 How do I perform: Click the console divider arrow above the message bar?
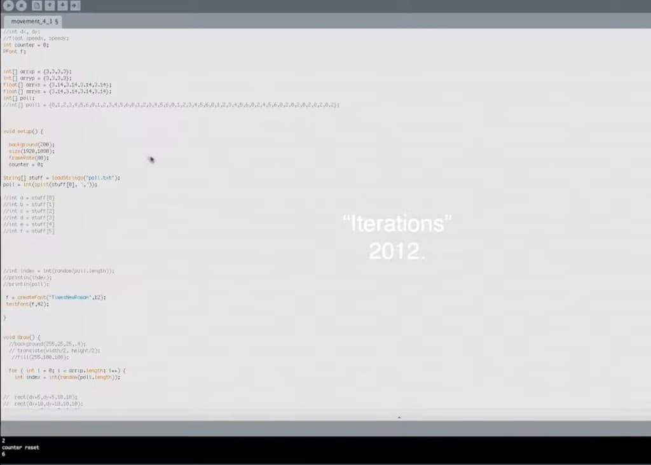(x=399, y=417)
